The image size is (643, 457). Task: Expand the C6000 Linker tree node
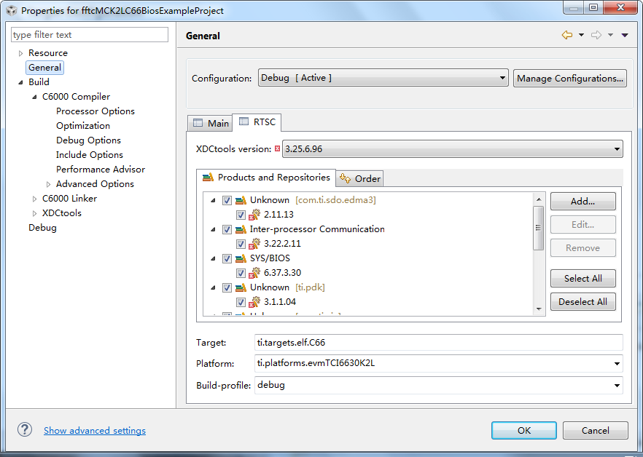(x=34, y=199)
